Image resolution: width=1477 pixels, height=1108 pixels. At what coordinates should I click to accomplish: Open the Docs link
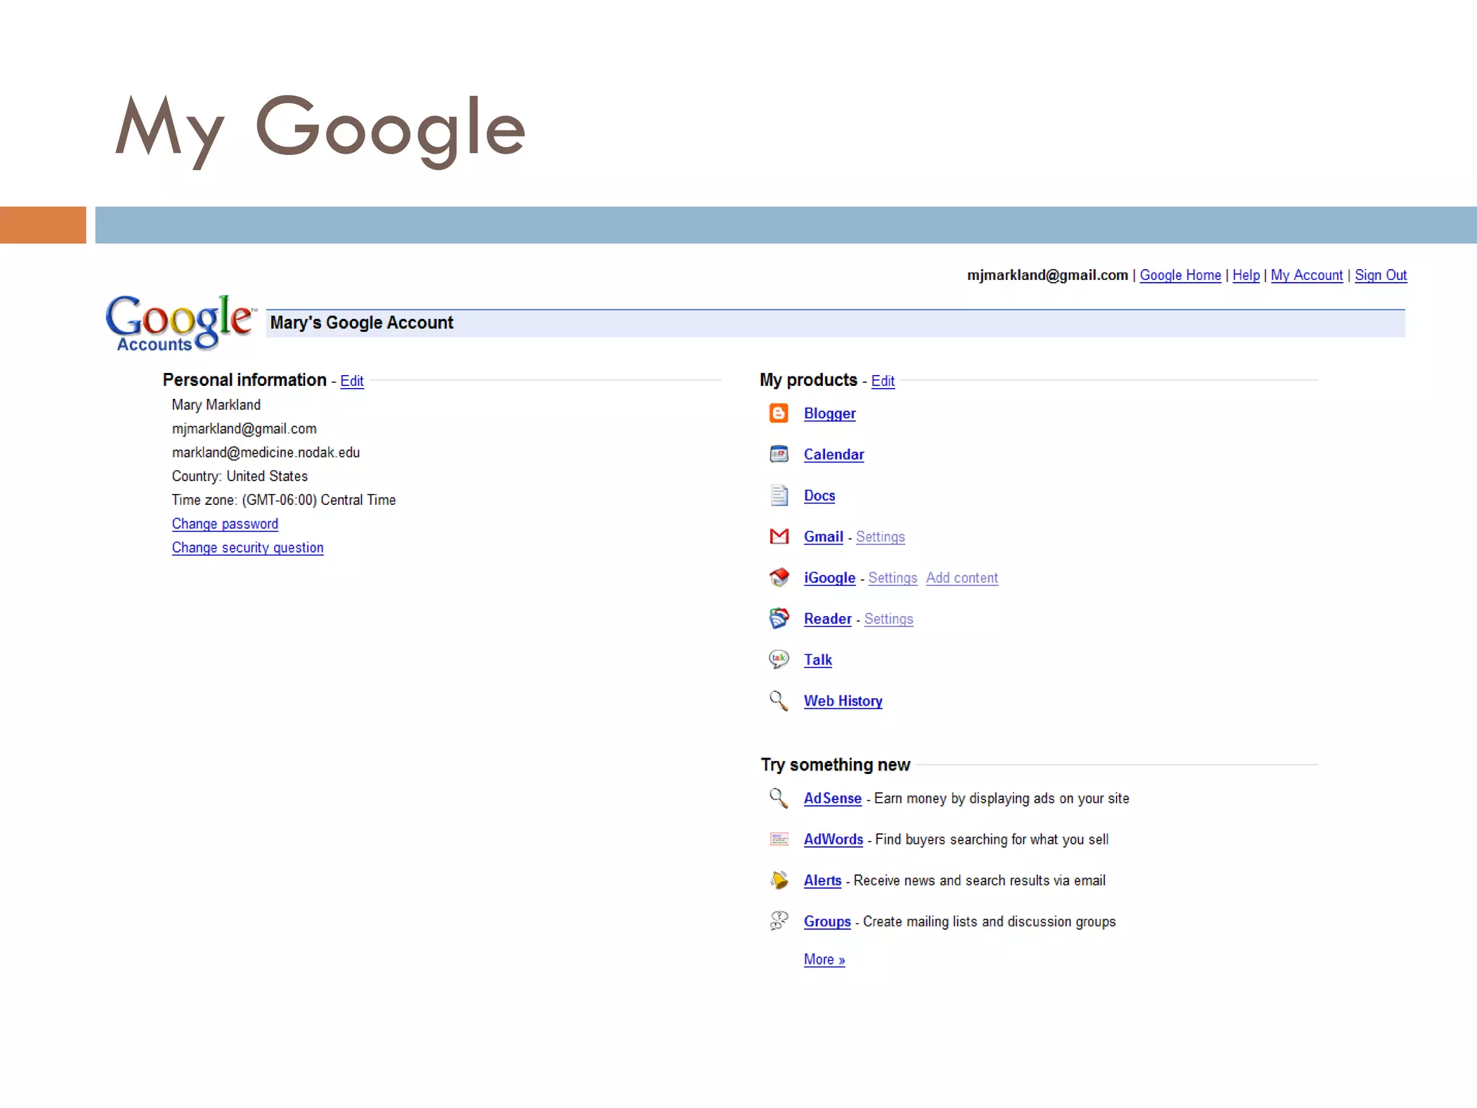click(x=819, y=496)
